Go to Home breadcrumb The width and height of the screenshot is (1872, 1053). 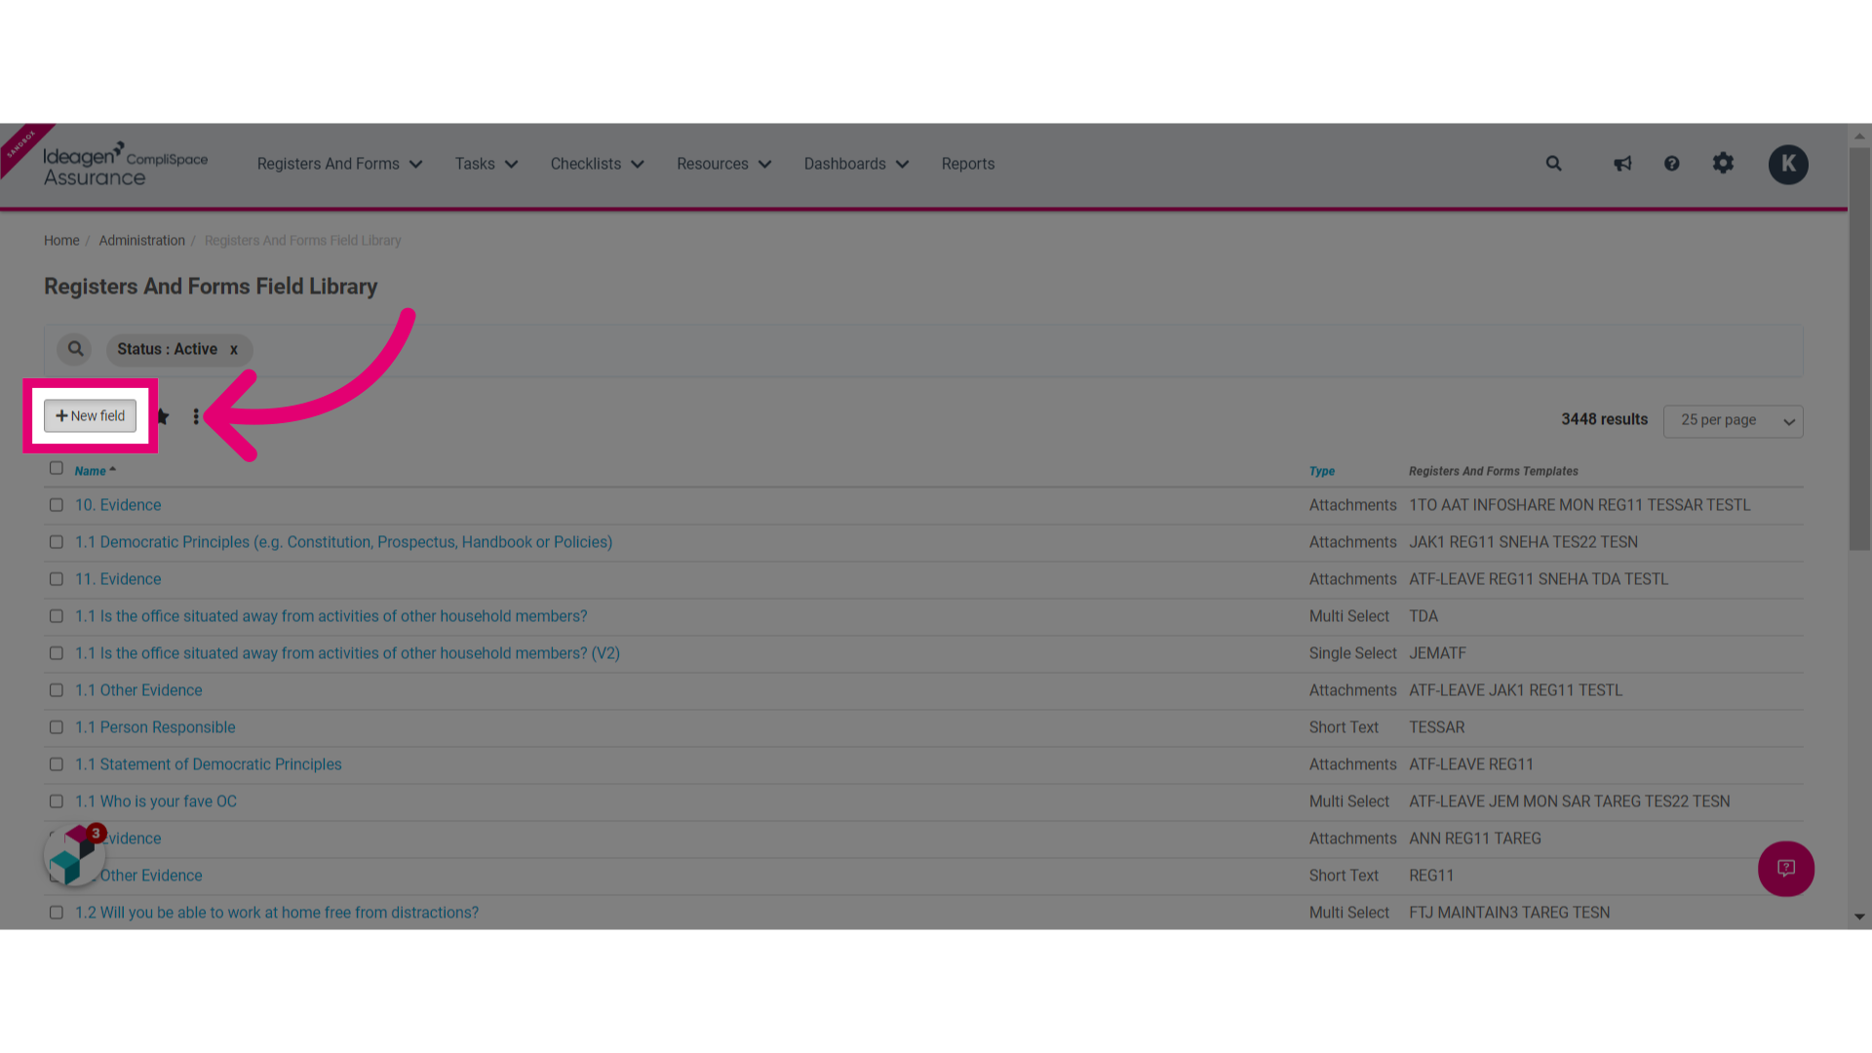[61, 241]
